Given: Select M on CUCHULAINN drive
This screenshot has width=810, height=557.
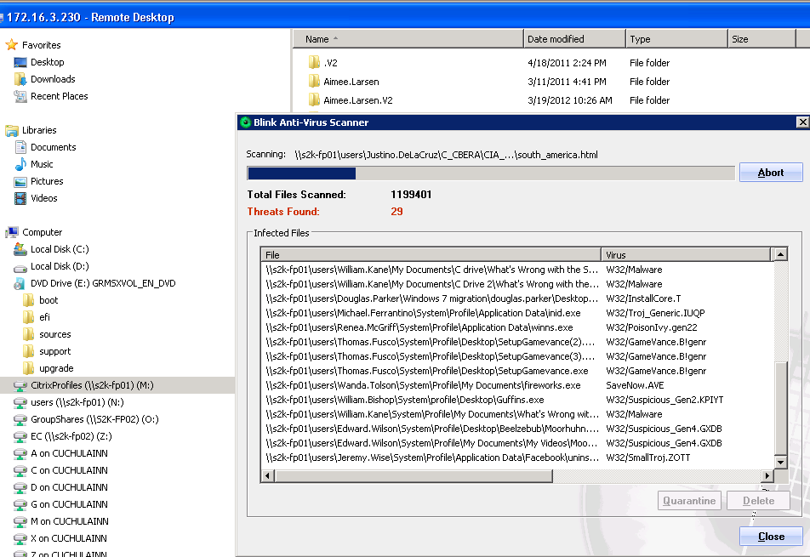Looking at the screenshot, I should [61, 522].
